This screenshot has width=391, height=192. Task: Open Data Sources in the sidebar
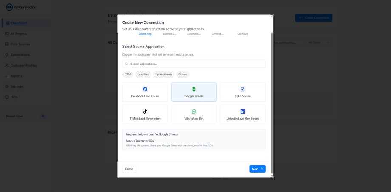click(x=26, y=44)
